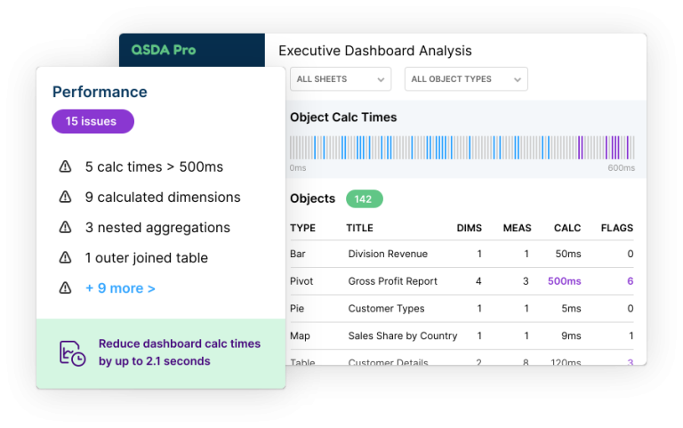Click the Object Calc Times bar strip
The image size is (683, 428).
point(462,148)
